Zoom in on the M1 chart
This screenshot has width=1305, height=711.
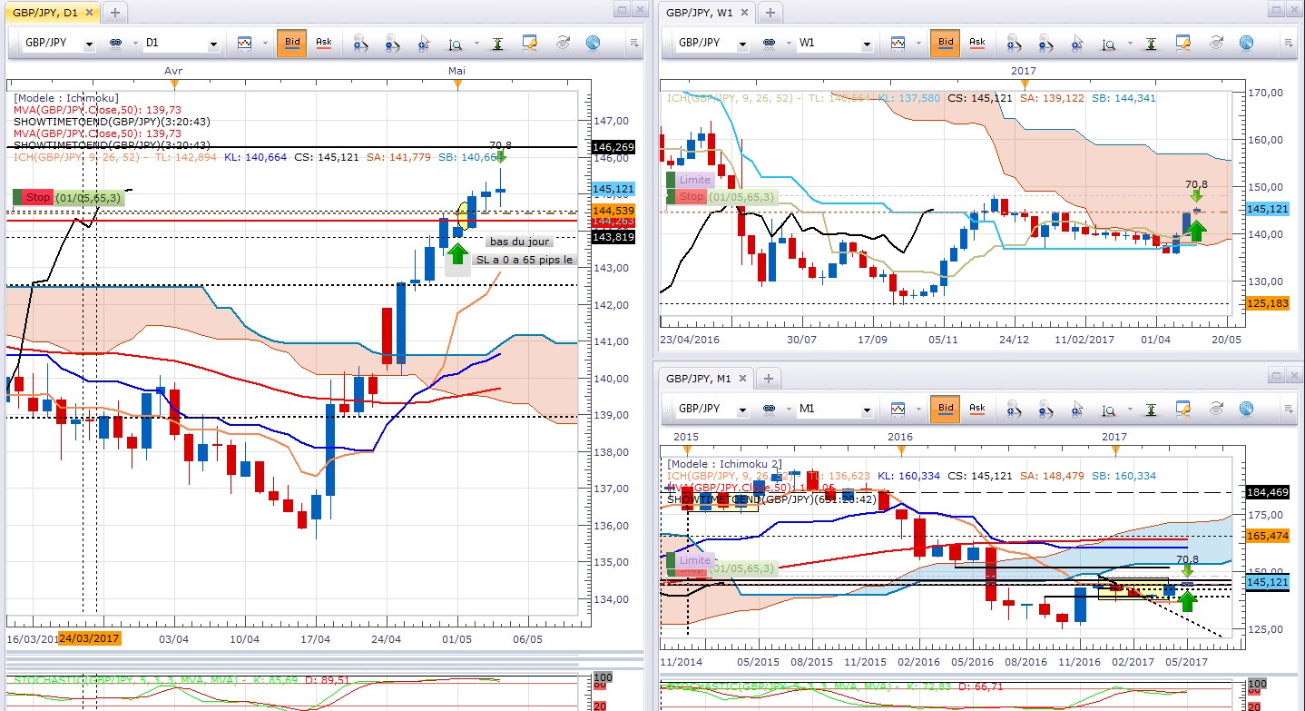tap(1014, 410)
